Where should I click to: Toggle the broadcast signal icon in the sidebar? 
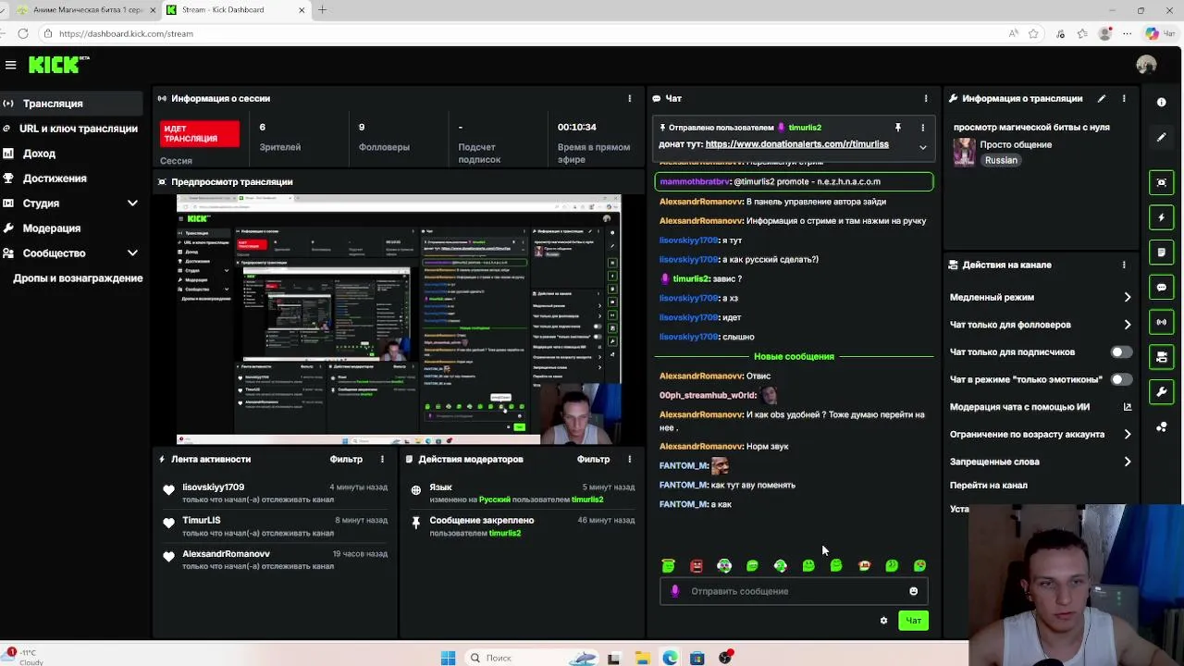(1162, 322)
